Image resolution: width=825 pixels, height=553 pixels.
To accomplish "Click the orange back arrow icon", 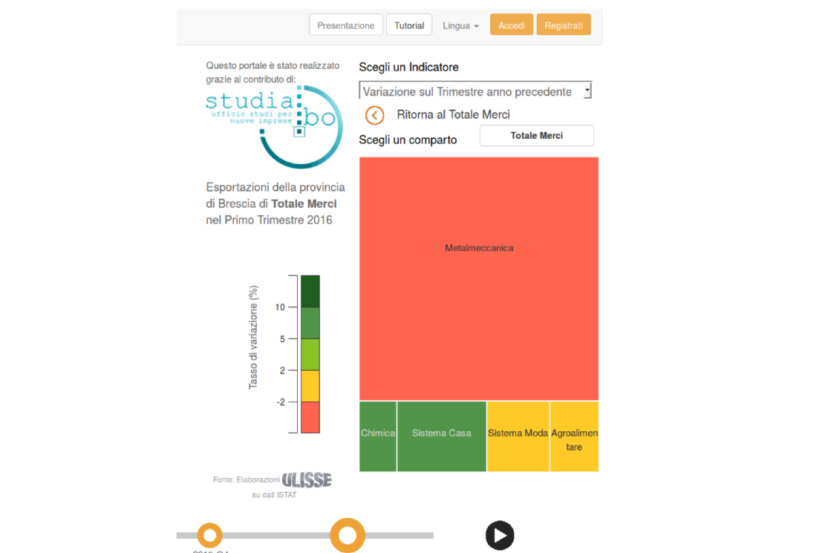I will 374,115.
